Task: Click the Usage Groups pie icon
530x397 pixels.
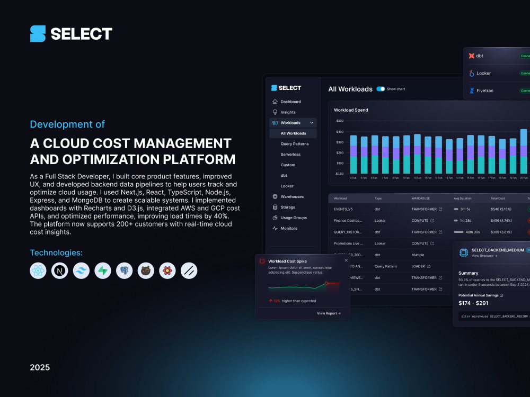Action: click(275, 218)
